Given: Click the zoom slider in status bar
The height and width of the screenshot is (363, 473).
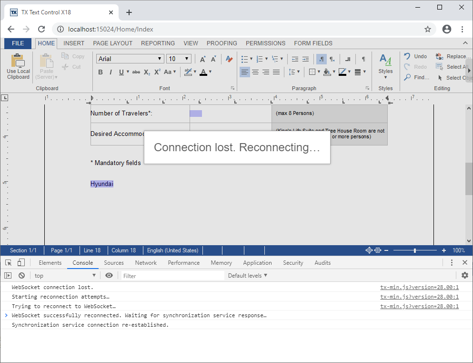Looking at the screenshot, I should (415, 250).
